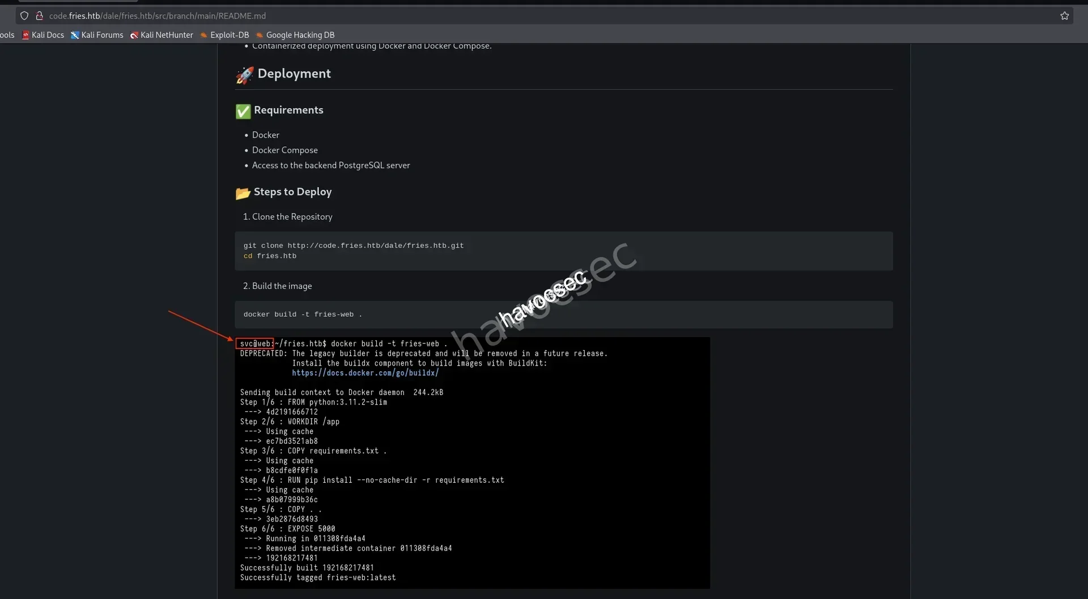
Task: Open the Kali Tools bookmark on the left
Action: pyautogui.click(x=7, y=35)
